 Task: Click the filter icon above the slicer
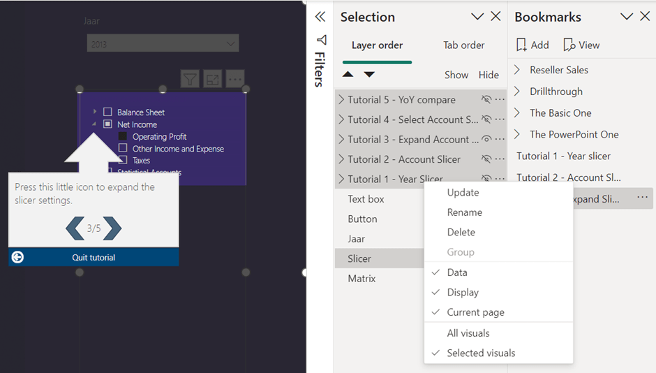pos(190,79)
